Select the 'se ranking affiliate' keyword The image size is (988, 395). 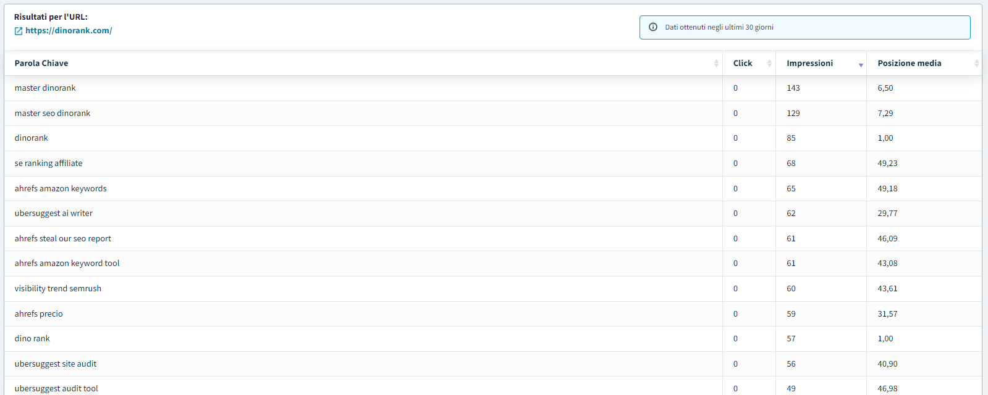point(48,164)
